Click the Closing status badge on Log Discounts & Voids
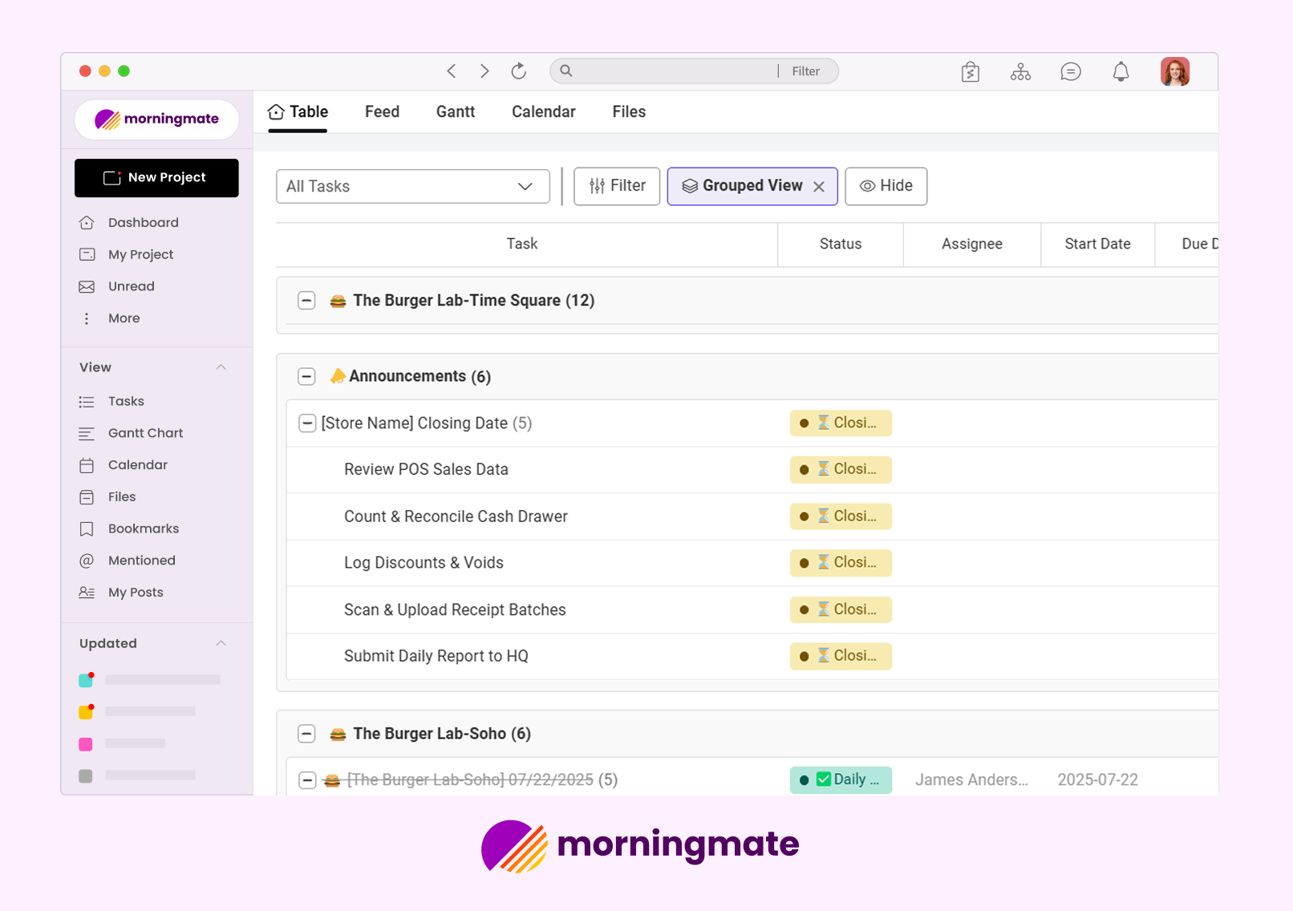This screenshot has height=911, width=1293. click(x=841, y=562)
